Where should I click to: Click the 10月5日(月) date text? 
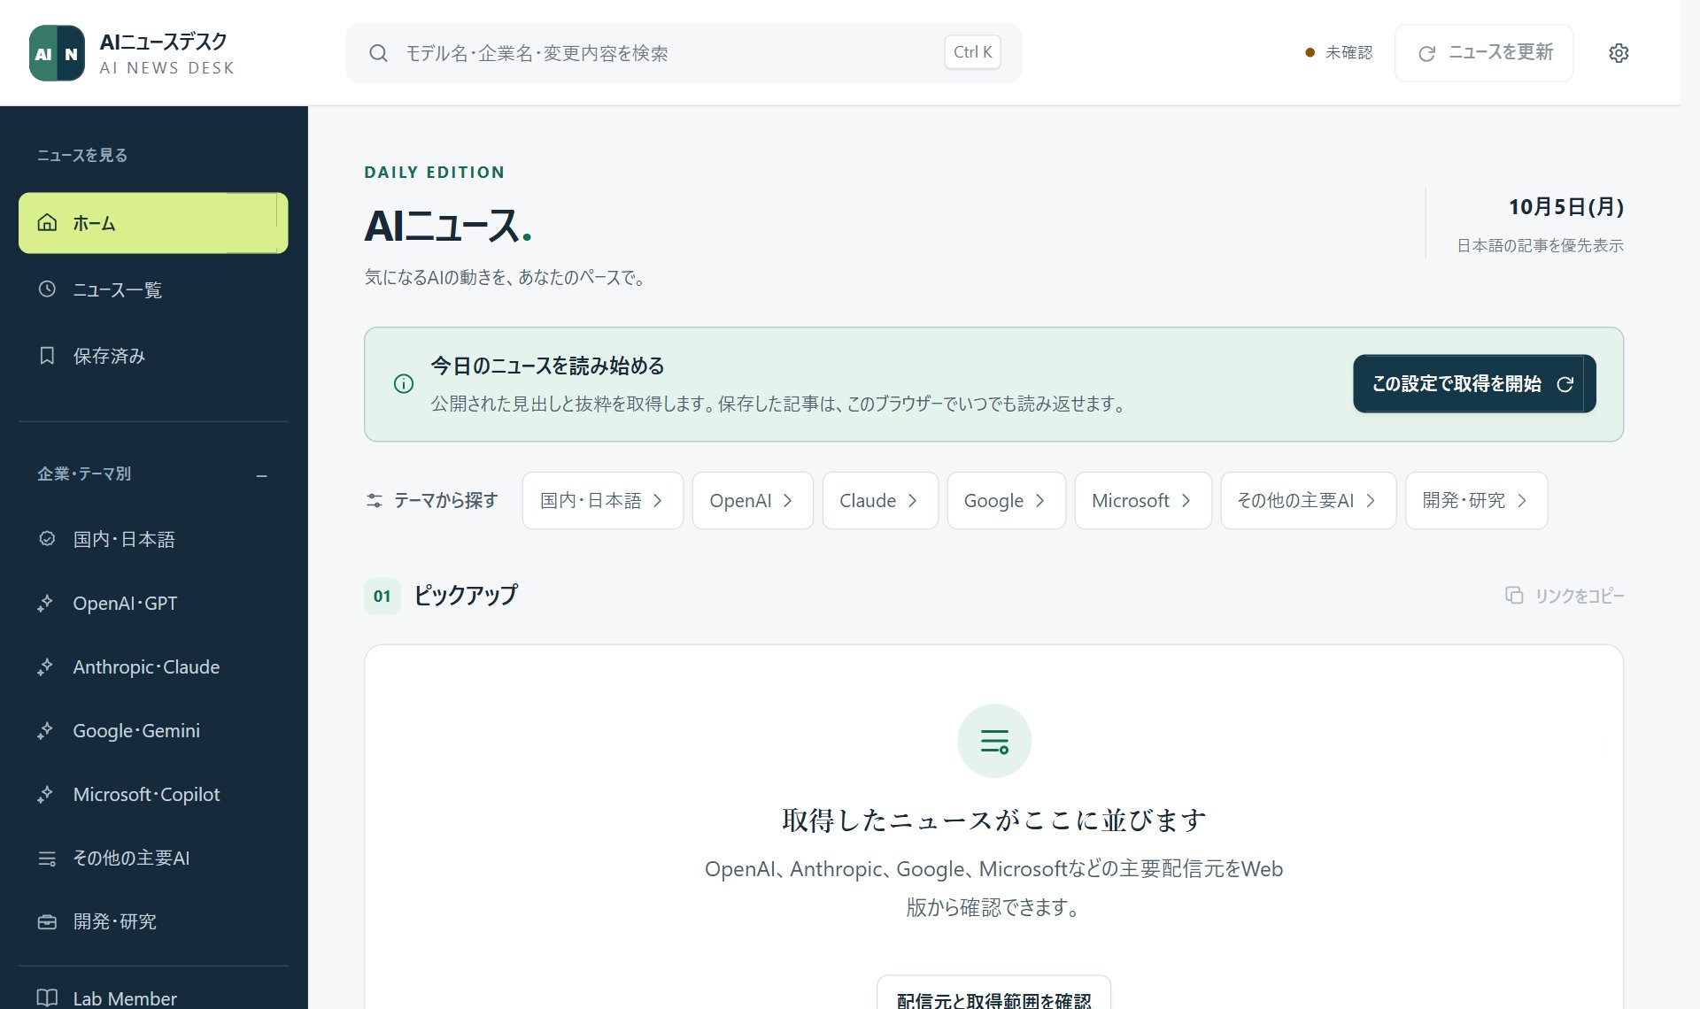click(x=1565, y=206)
